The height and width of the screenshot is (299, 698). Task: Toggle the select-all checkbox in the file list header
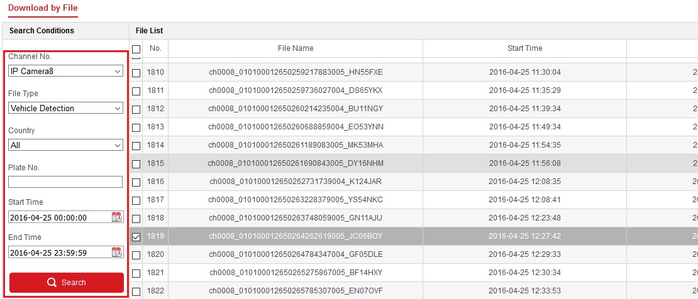pyautogui.click(x=136, y=49)
